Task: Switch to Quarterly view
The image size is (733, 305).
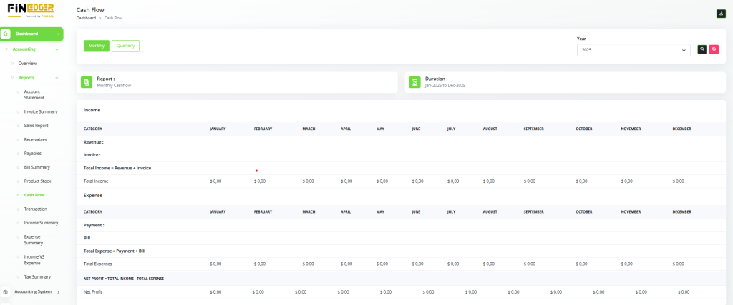Action: [x=125, y=46]
